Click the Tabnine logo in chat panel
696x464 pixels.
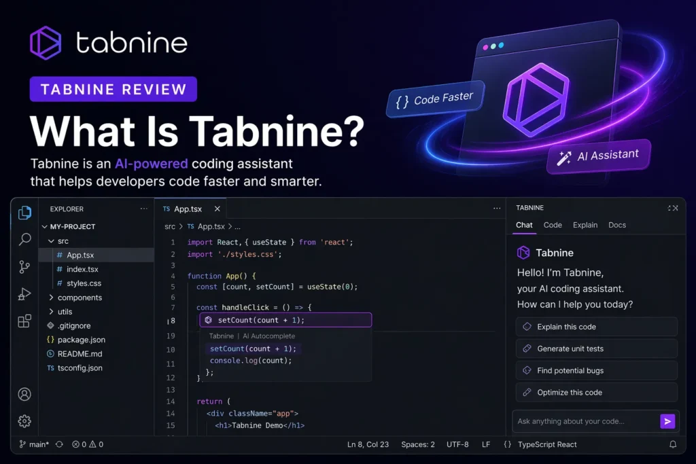point(523,253)
